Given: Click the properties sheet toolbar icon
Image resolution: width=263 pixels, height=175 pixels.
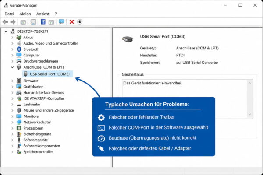Looking at the screenshot, I should point(33,22).
